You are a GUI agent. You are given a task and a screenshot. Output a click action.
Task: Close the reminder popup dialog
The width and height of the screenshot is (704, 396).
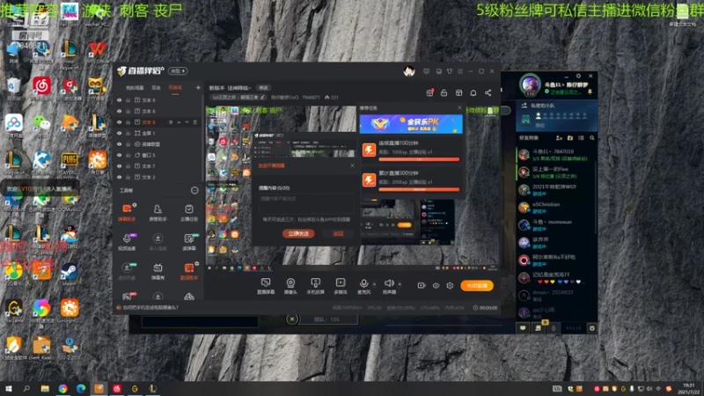[x=352, y=165]
